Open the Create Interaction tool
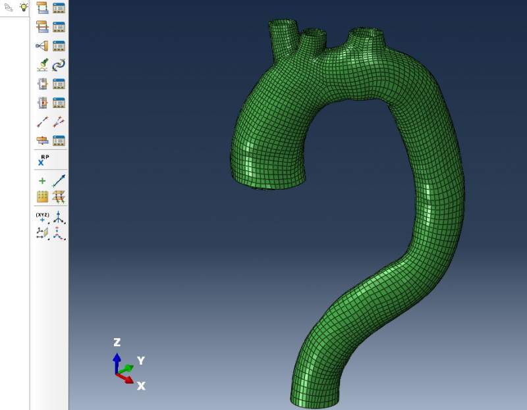 [x=42, y=7]
